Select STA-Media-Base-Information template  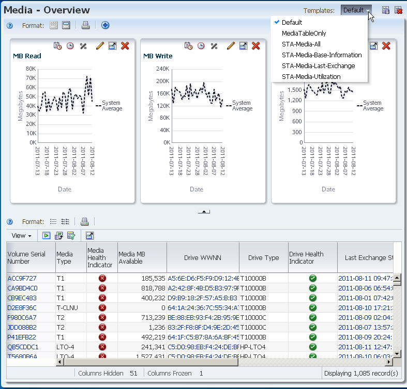(x=322, y=55)
